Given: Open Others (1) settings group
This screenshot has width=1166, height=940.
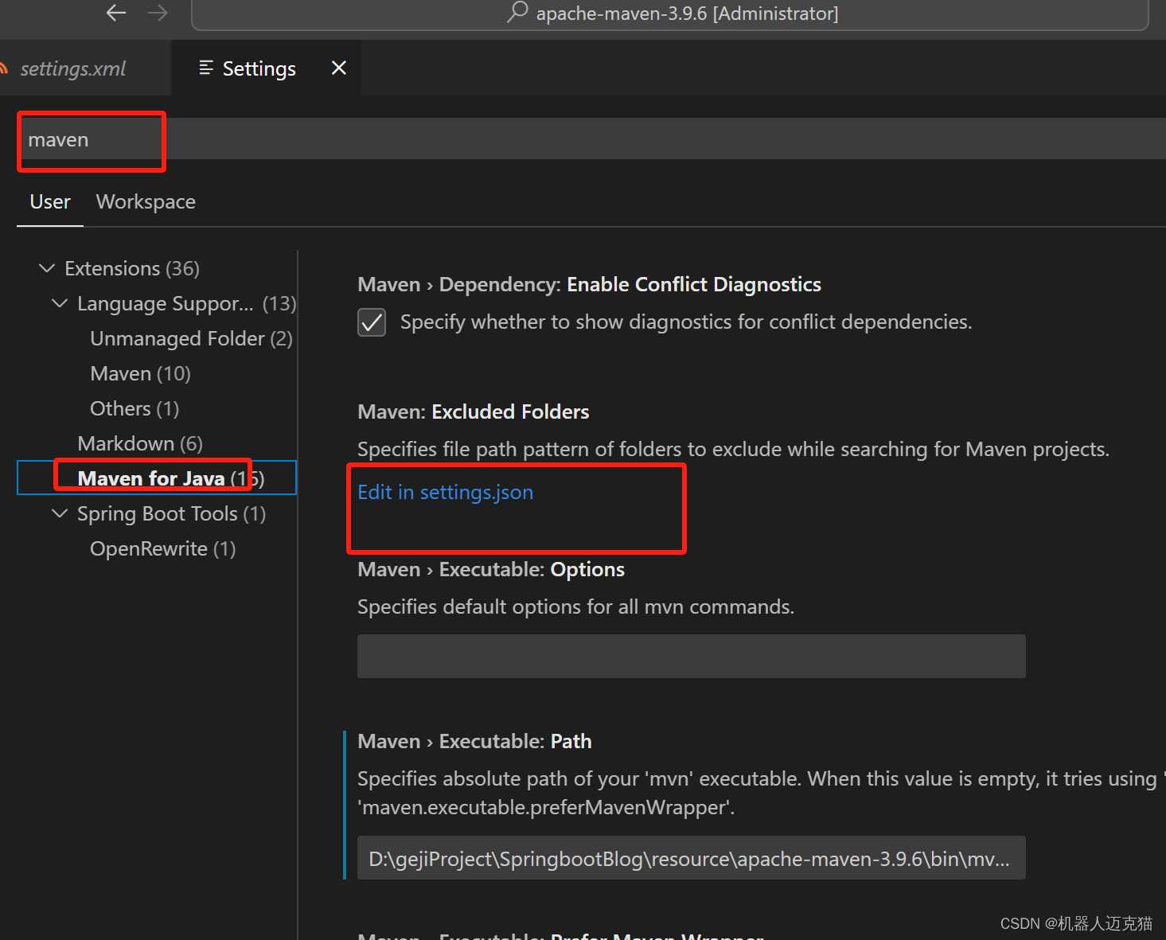Looking at the screenshot, I should (x=135, y=409).
